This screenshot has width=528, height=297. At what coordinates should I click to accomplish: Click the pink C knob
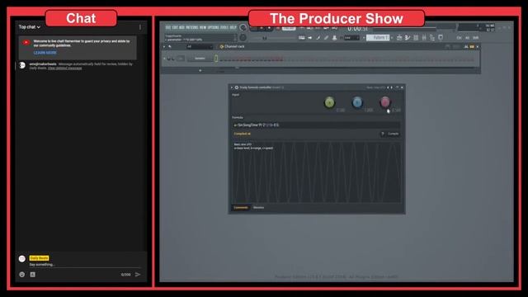coord(385,102)
